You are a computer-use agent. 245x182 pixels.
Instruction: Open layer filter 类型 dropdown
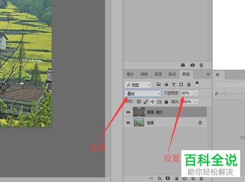138,85
